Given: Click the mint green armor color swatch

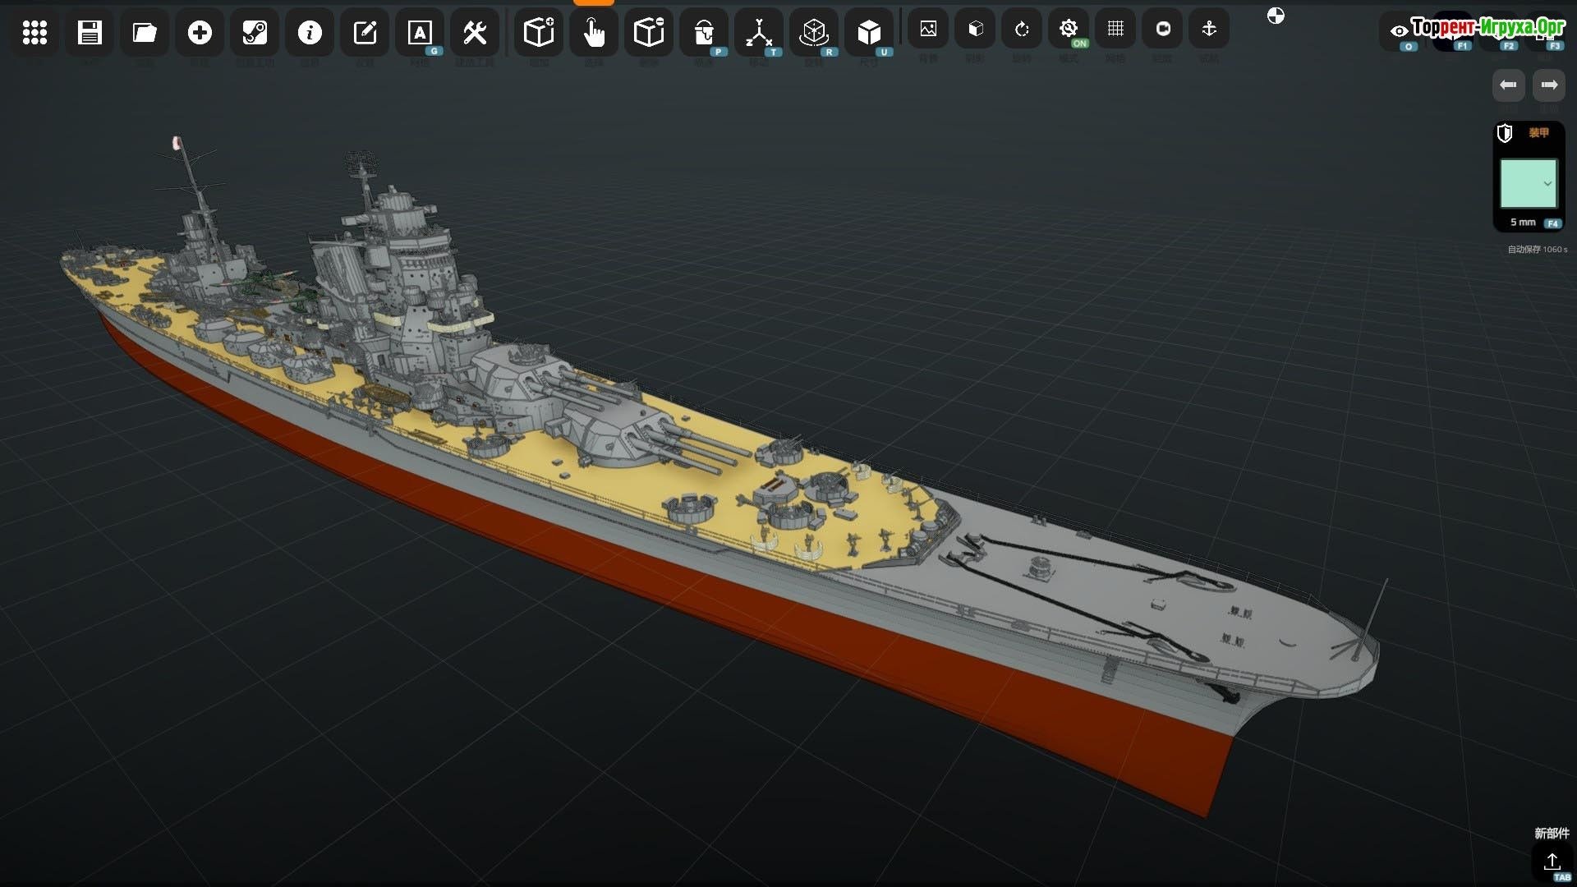Looking at the screenshot, I should pos(1522,183).
